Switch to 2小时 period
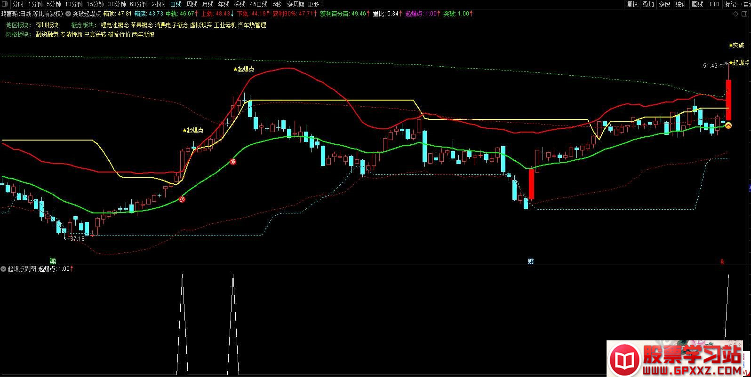Image resolution: width=751 pixels, height=377 pixels. (x=159, y=4)
